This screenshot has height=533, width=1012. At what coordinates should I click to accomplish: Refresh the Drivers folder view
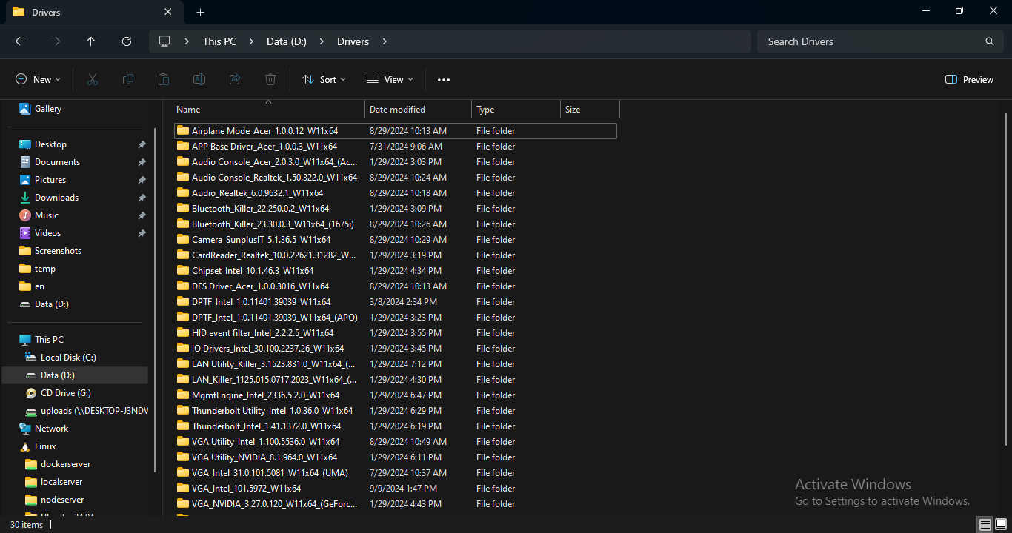(x=127, y=41)
